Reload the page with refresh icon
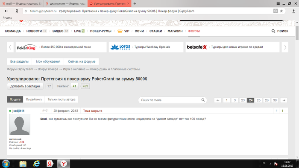 (x=26, y=11)
